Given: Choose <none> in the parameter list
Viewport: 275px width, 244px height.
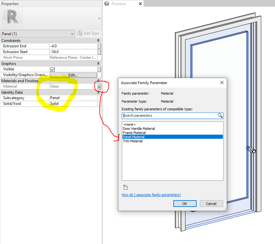Looking at the screenshot, I should (129, 124).
